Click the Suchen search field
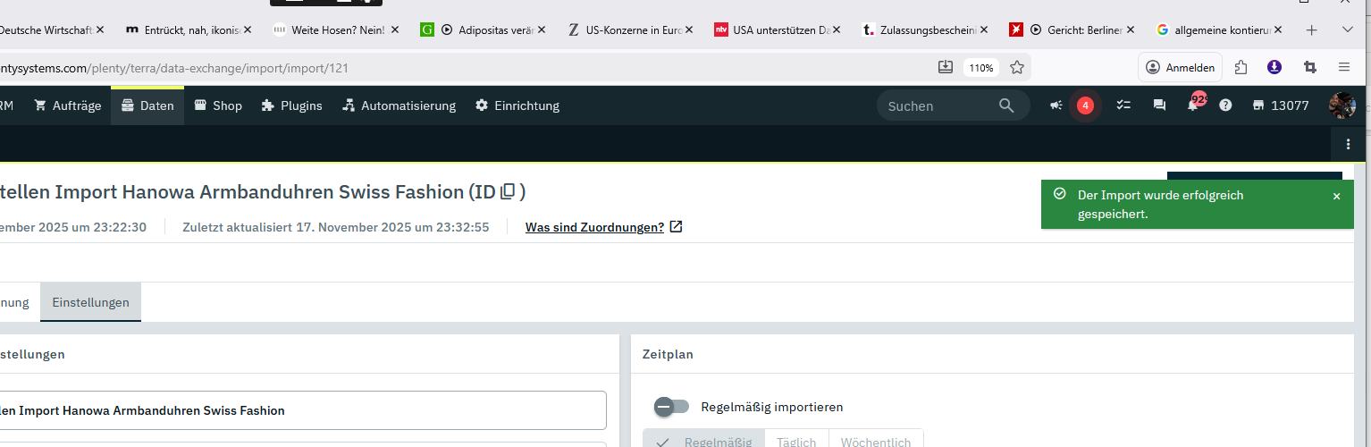 [938, 105]
